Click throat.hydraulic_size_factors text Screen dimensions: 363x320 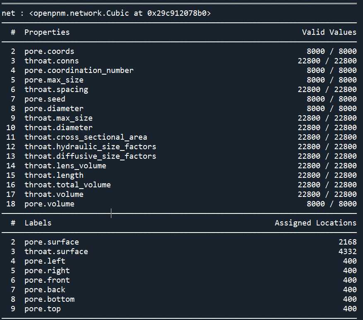click(90, 147)
